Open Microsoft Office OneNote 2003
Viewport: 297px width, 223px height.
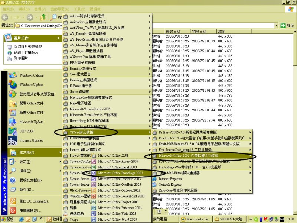[120, 185]
